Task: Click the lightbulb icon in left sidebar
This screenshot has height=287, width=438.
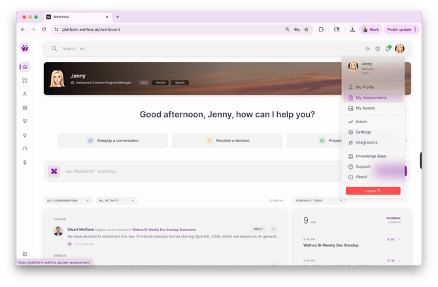Action: pos(25,135)
